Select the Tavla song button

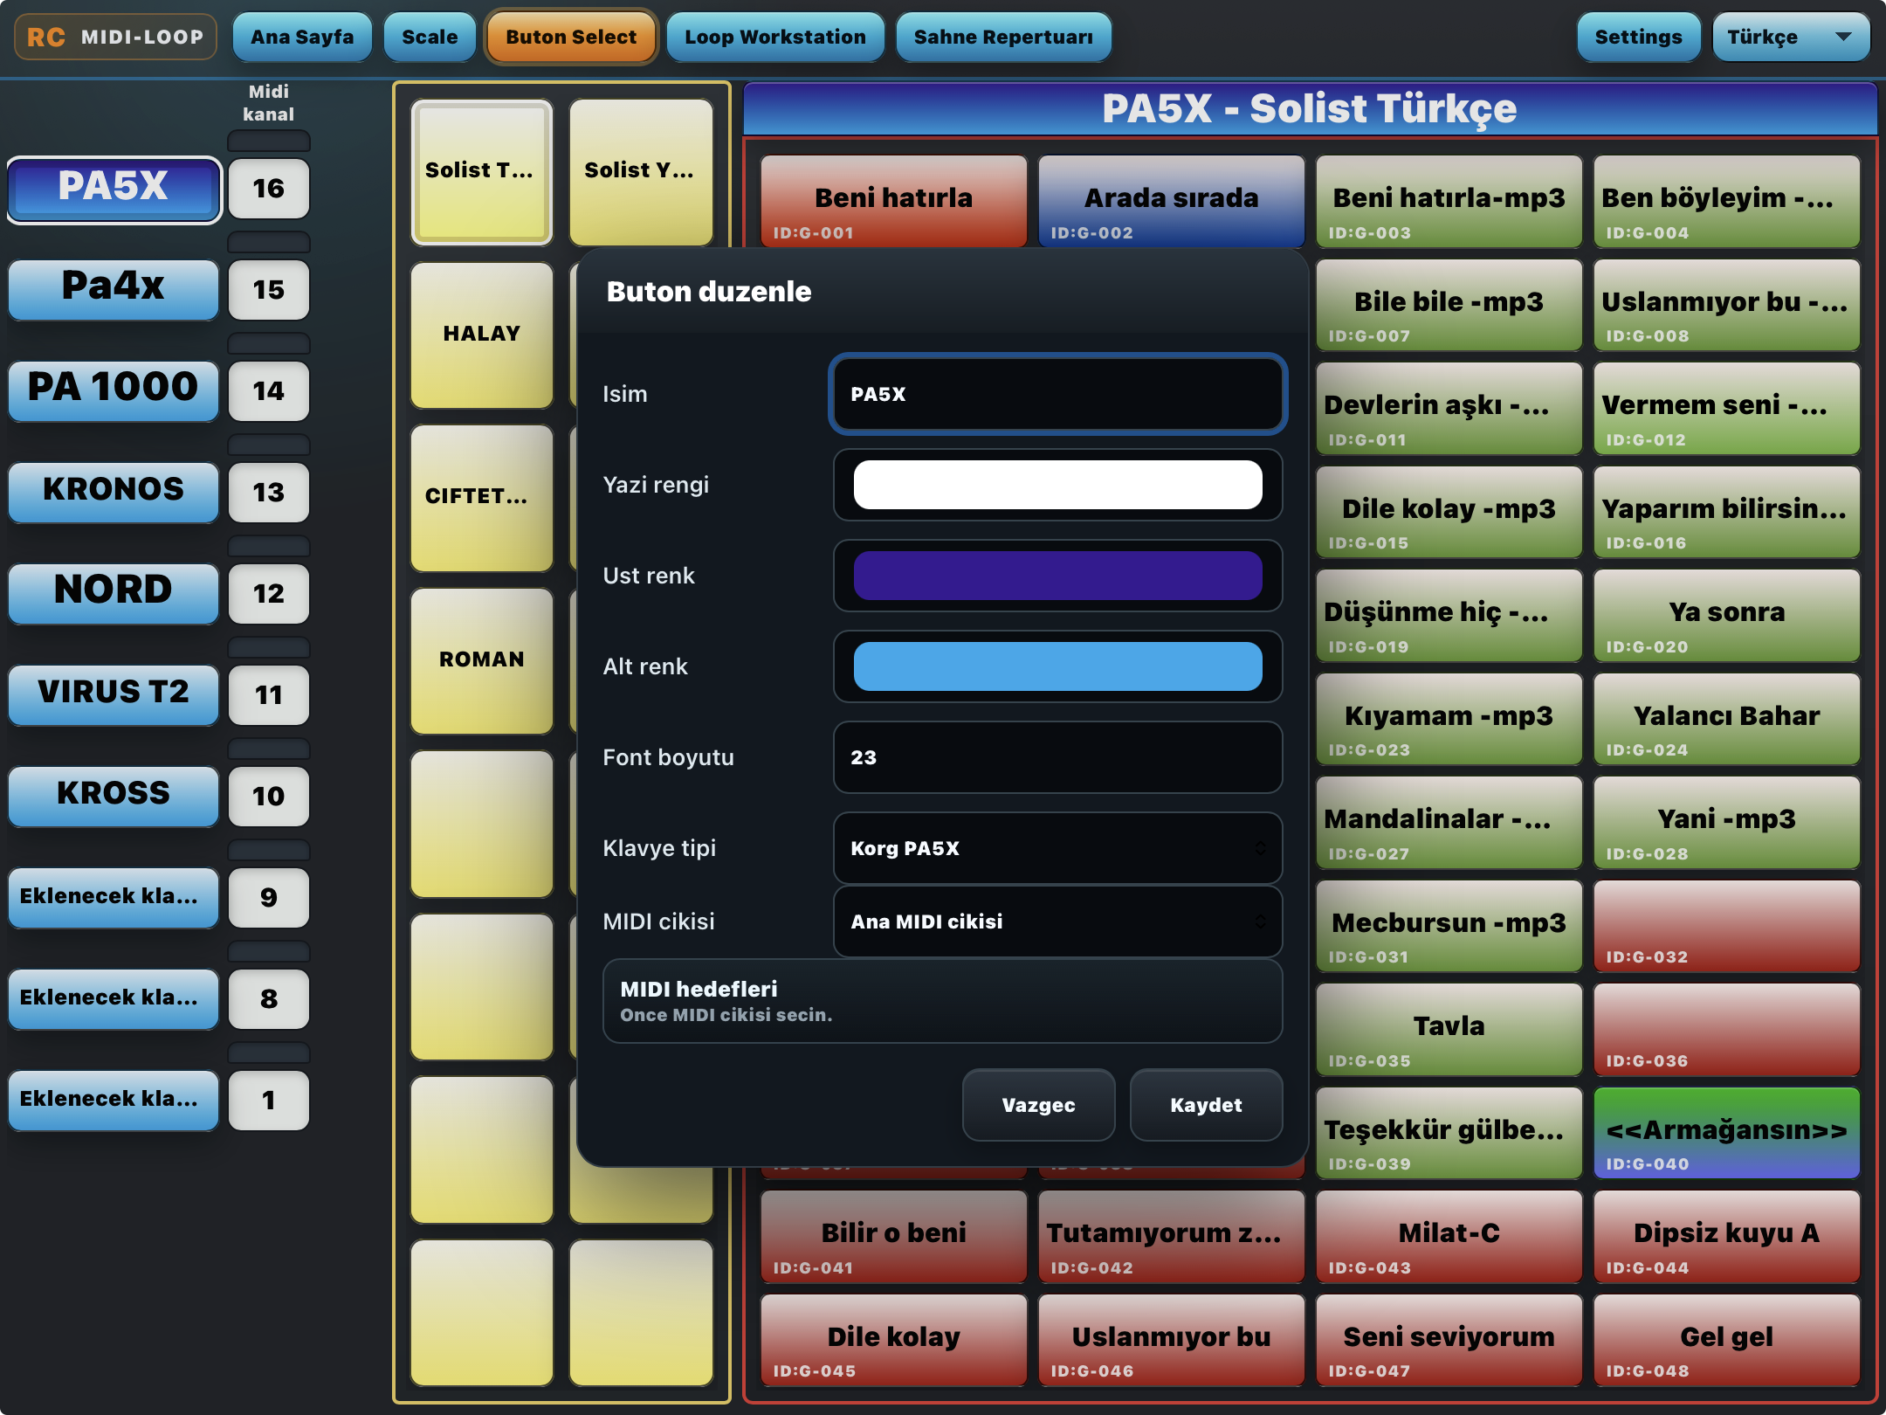pyautogui.click(x=1449, y=1031)
